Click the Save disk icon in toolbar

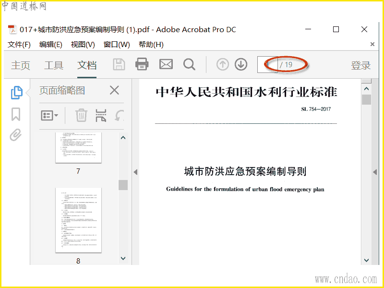(x=119, y=65)
